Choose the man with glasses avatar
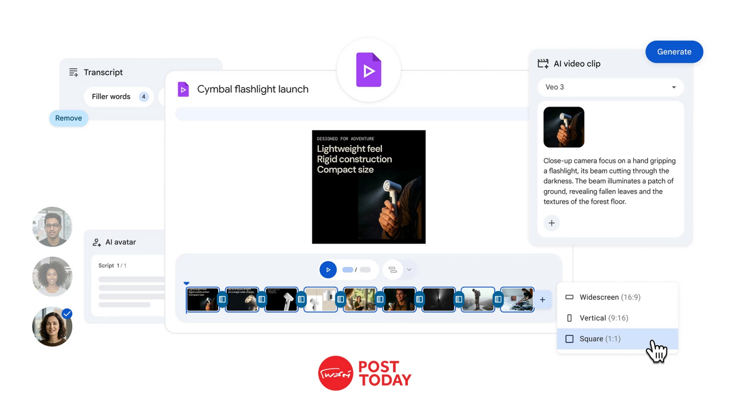This screenshot has height=410, width=729. point(52,227)
